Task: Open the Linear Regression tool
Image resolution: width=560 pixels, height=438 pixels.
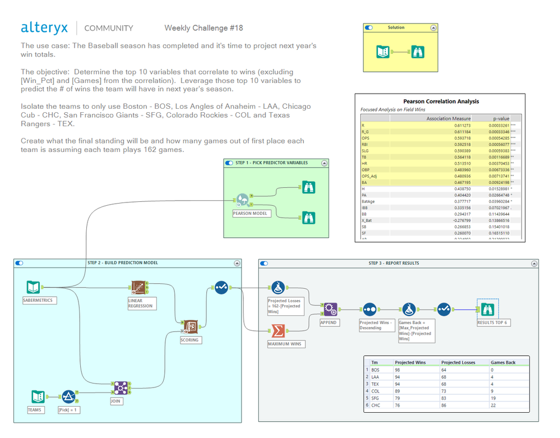Action: 138,288
